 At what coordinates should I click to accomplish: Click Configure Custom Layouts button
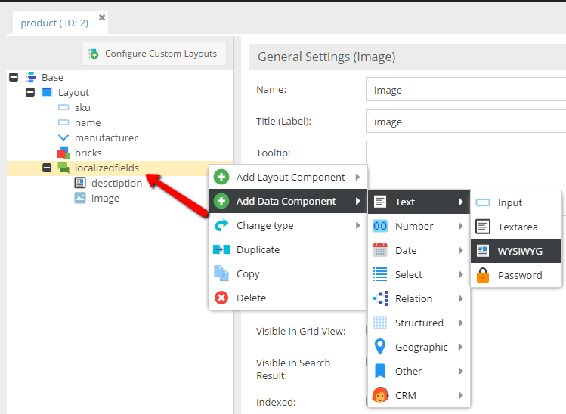coord(154,54)
